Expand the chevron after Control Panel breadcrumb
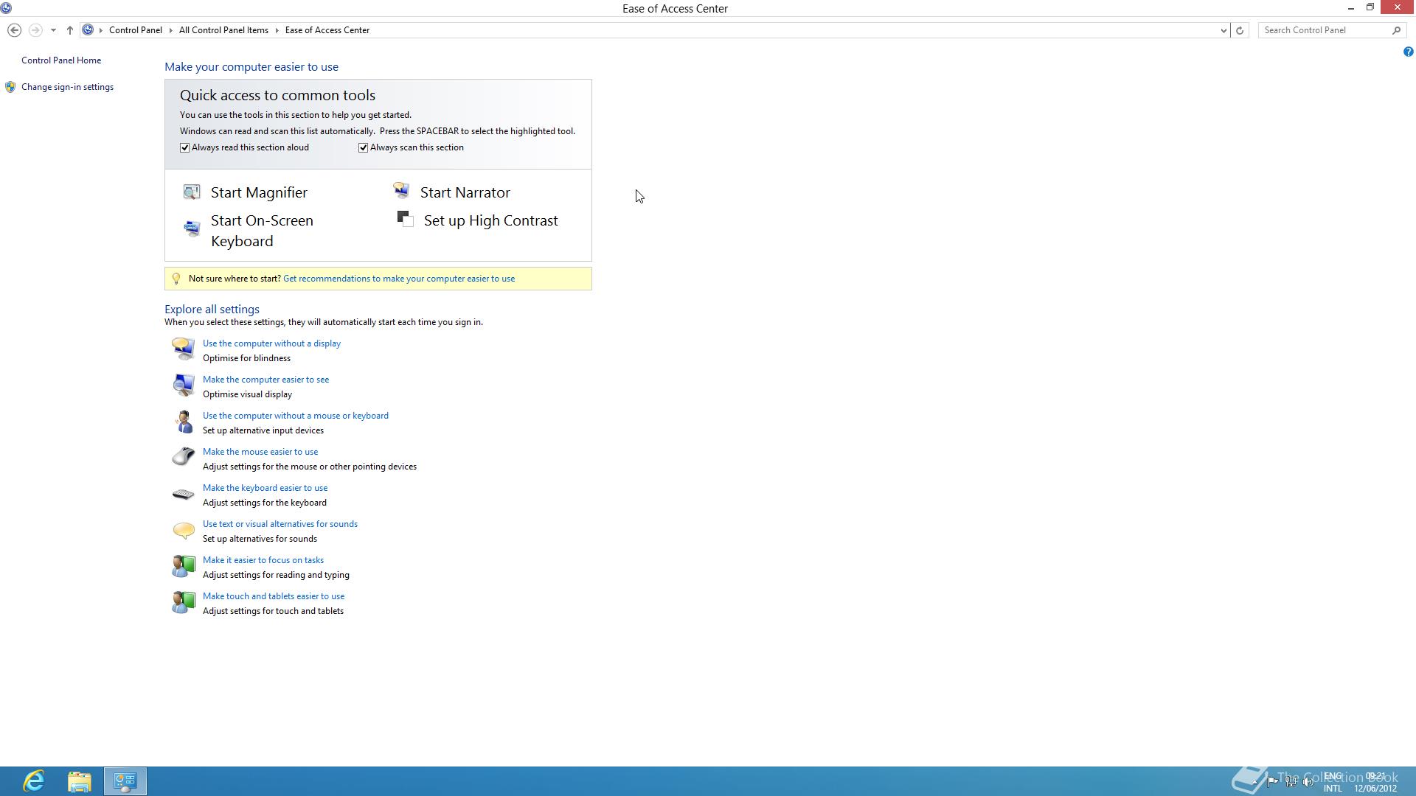The width and height of the screenshot is (1416, 796). 170,30
